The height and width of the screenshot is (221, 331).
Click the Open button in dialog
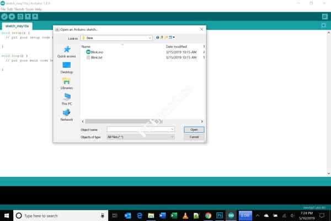[x=194, y=129]
